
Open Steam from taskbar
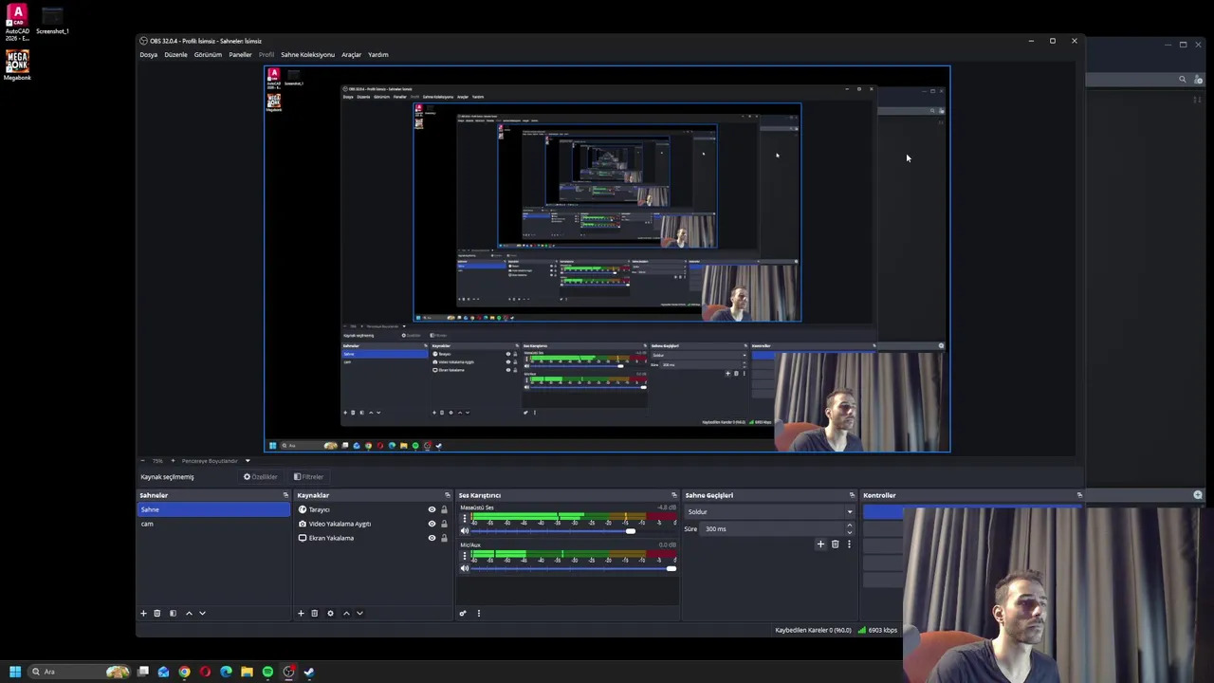[309, 672]
